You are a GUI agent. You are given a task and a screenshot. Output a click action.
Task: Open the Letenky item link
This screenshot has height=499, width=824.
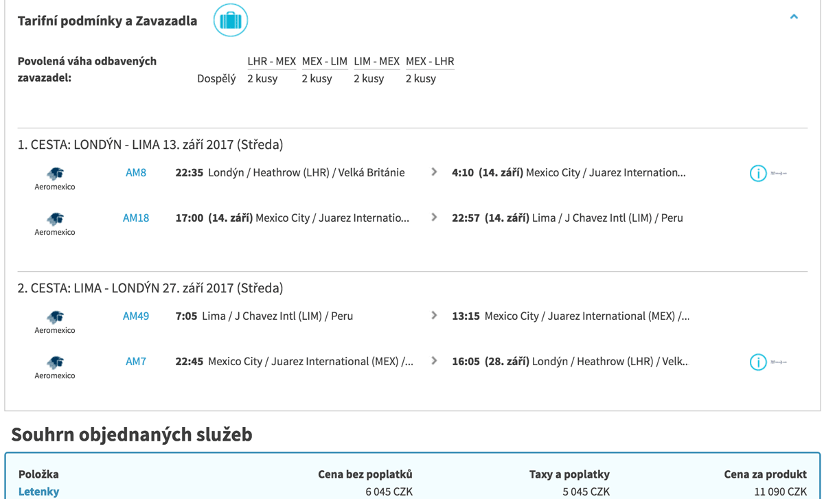click(38, 491)
